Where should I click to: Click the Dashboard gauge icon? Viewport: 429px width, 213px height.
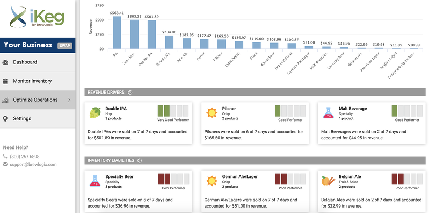point(5,62)
